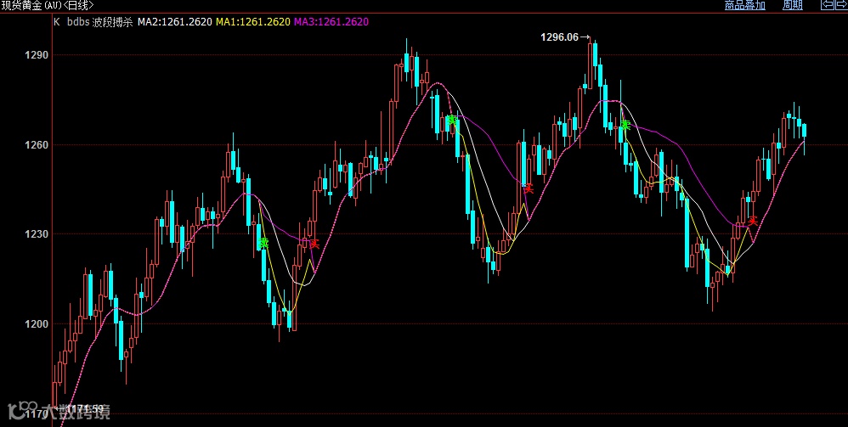Click the white MA2:1261.2620 value
The image size is (848, 427).
click(x=175, y=22)
